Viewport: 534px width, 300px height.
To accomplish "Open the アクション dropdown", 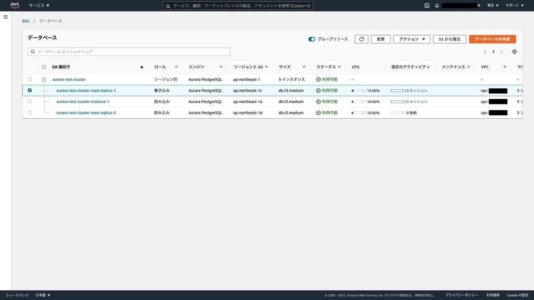I will click(x=412, y=39).
